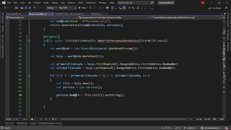231x130 pixels.
Task: Open the Solution Explorer side tab
Action: (228, 20)
